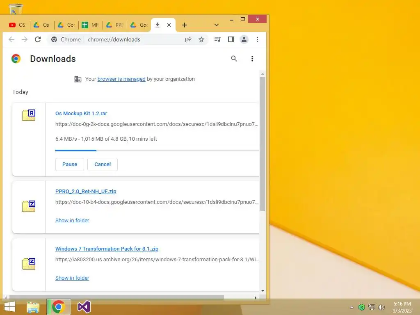This screenshot has height=315, width=420.
Task: Click the RAR file icon
Action: coord(29,115)
